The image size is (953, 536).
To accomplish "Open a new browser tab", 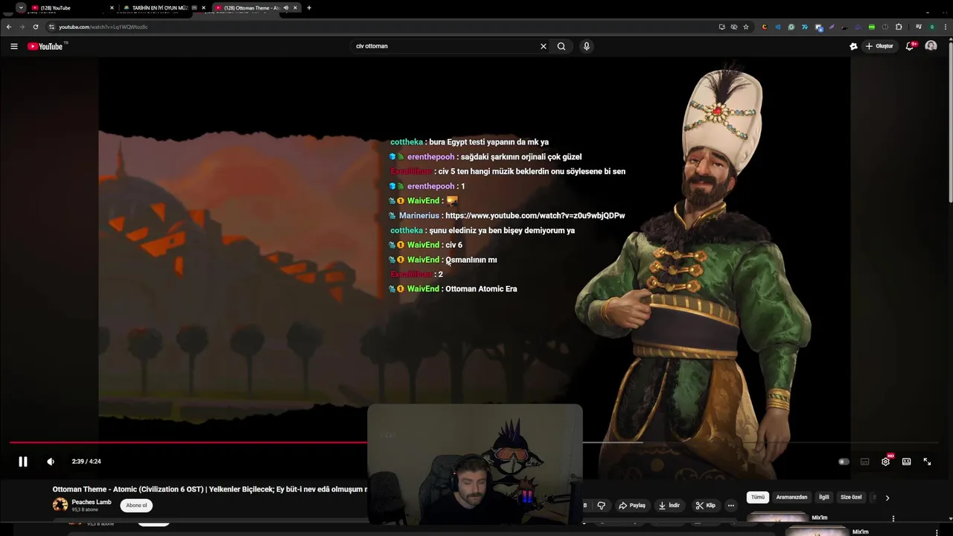I will click(x=309, y=7).
